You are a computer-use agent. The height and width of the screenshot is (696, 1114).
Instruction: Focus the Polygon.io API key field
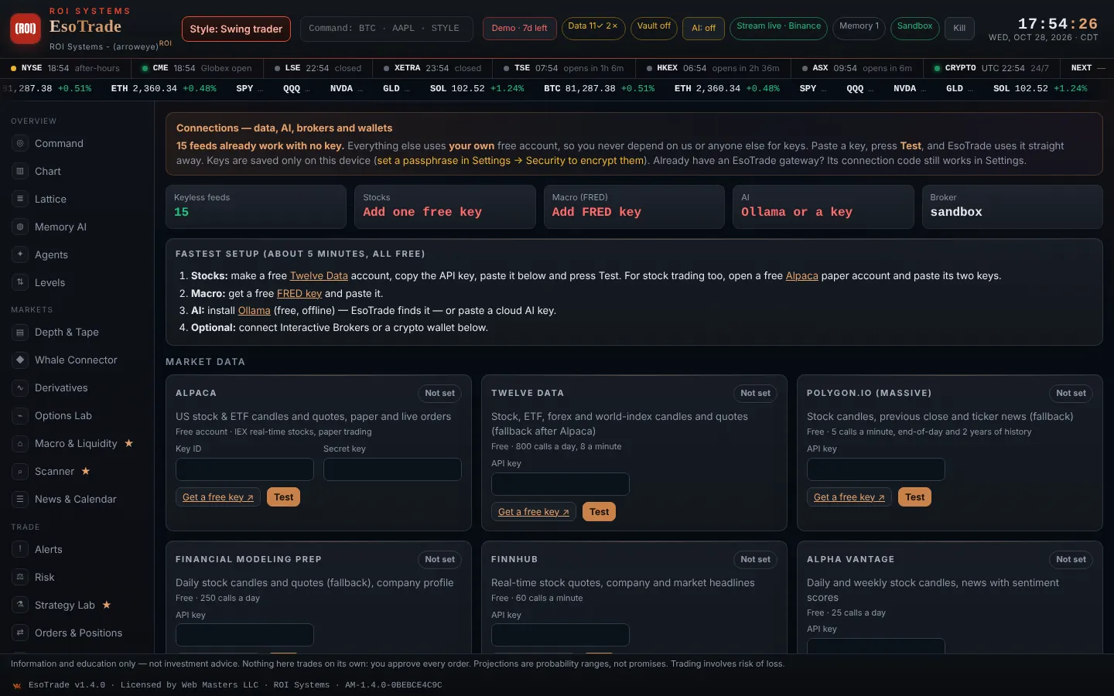(x=876, y=469)
